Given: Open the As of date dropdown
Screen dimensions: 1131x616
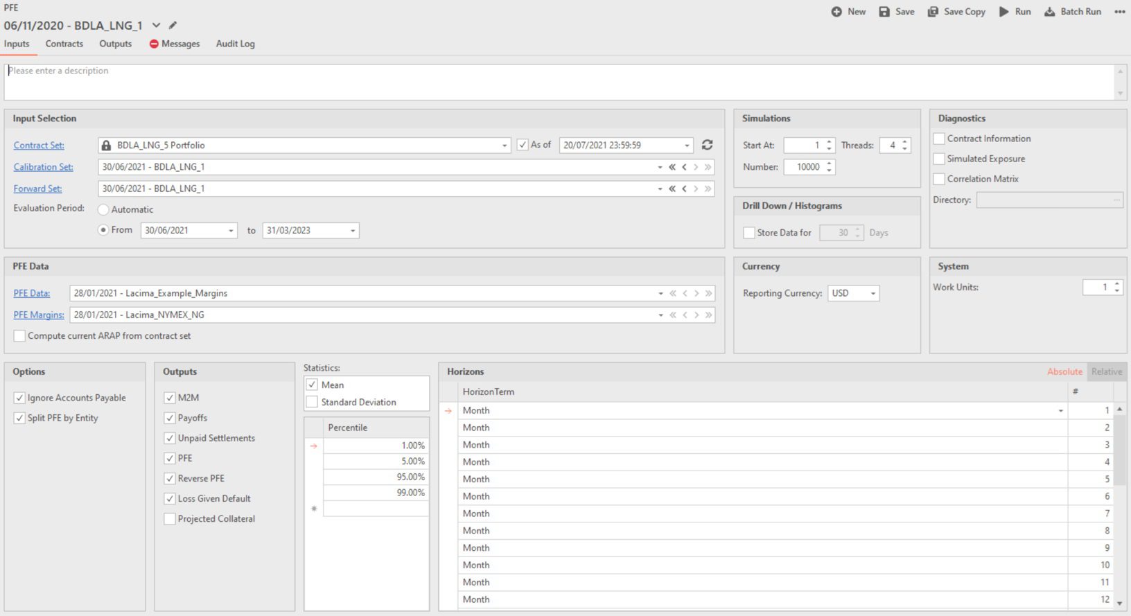Looking at the screenshot, I should pyautogui.click(x=687, y=146).
